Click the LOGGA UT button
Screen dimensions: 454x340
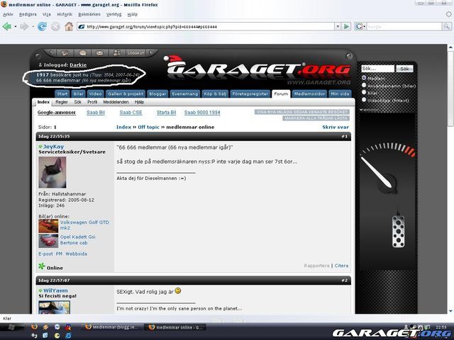point(135,53)
